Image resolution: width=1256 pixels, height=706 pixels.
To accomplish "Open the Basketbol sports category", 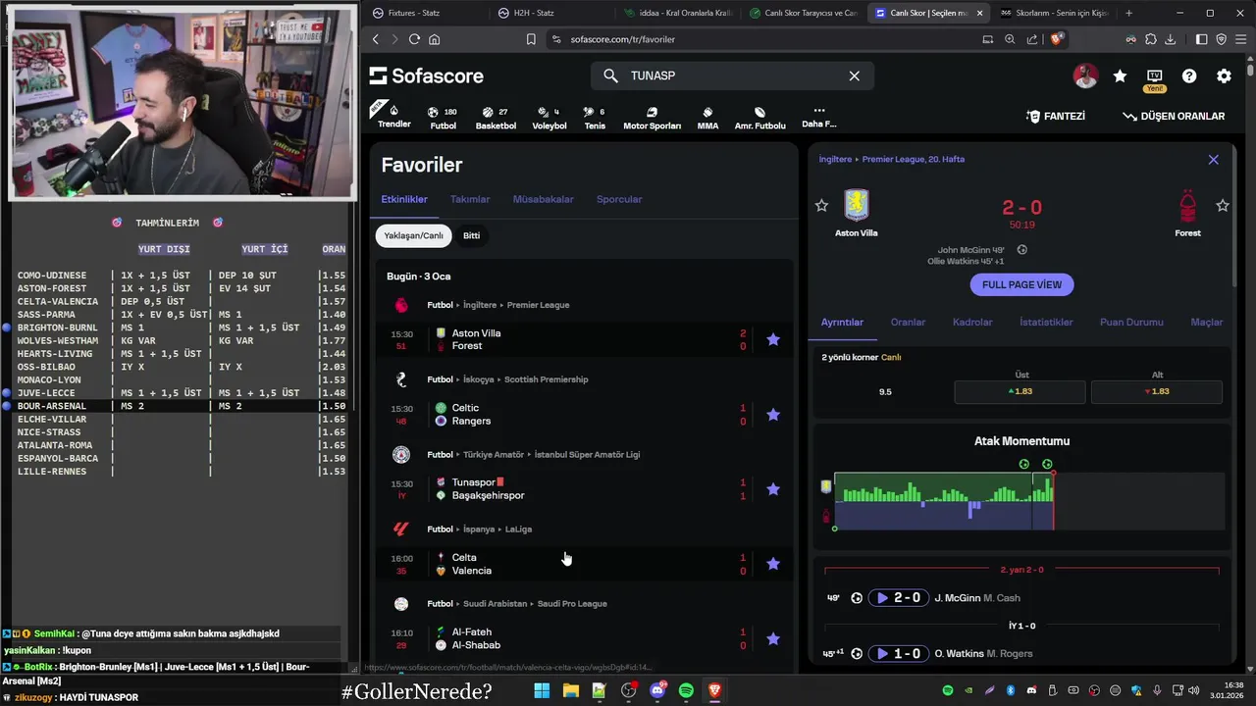I will pos(496,118).
